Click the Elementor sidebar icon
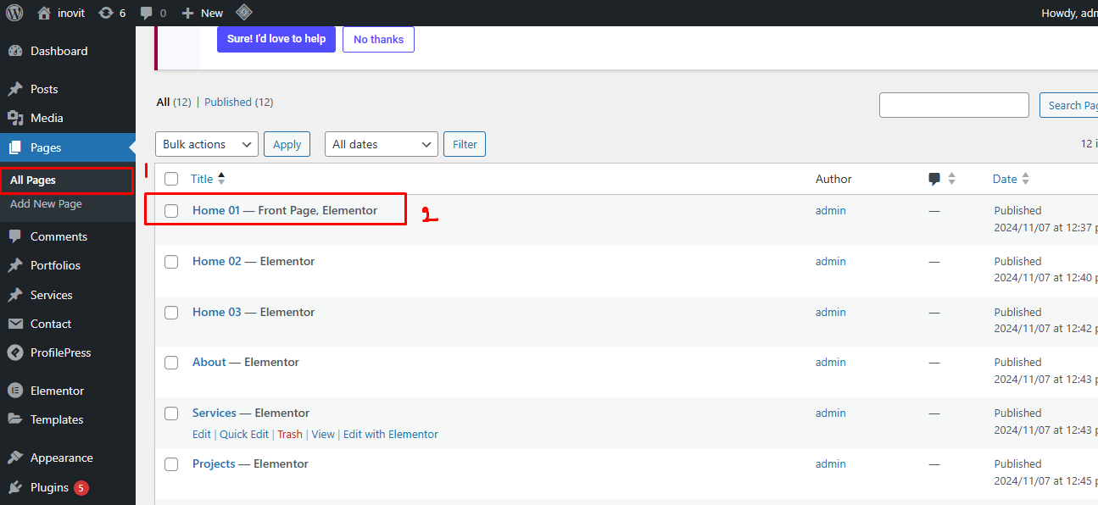1098x505 pixels. click(x=15, y=391)
